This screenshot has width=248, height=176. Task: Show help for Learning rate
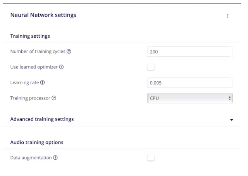43,83
